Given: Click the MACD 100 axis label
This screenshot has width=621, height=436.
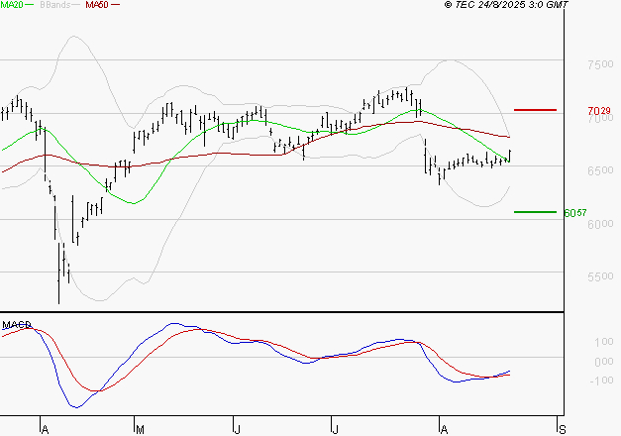Looking at the screenshot, I should (603, 342).
